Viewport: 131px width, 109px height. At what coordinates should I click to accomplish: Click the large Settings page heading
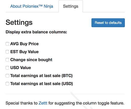click(x=19, y=23)
